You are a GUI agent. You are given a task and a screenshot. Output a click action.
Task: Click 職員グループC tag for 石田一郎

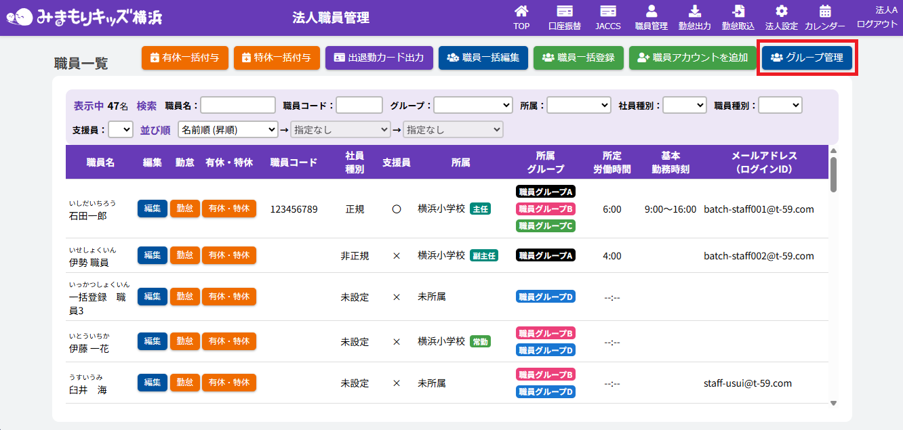(546, 226)
